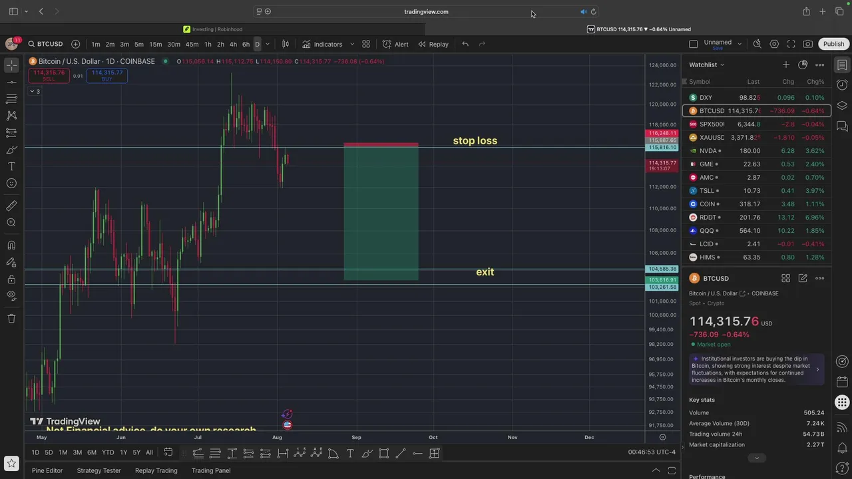The width and height of the screenshot is (852, 479).
Task: Click the favorites star at bottom left
Action: [11, 464]
